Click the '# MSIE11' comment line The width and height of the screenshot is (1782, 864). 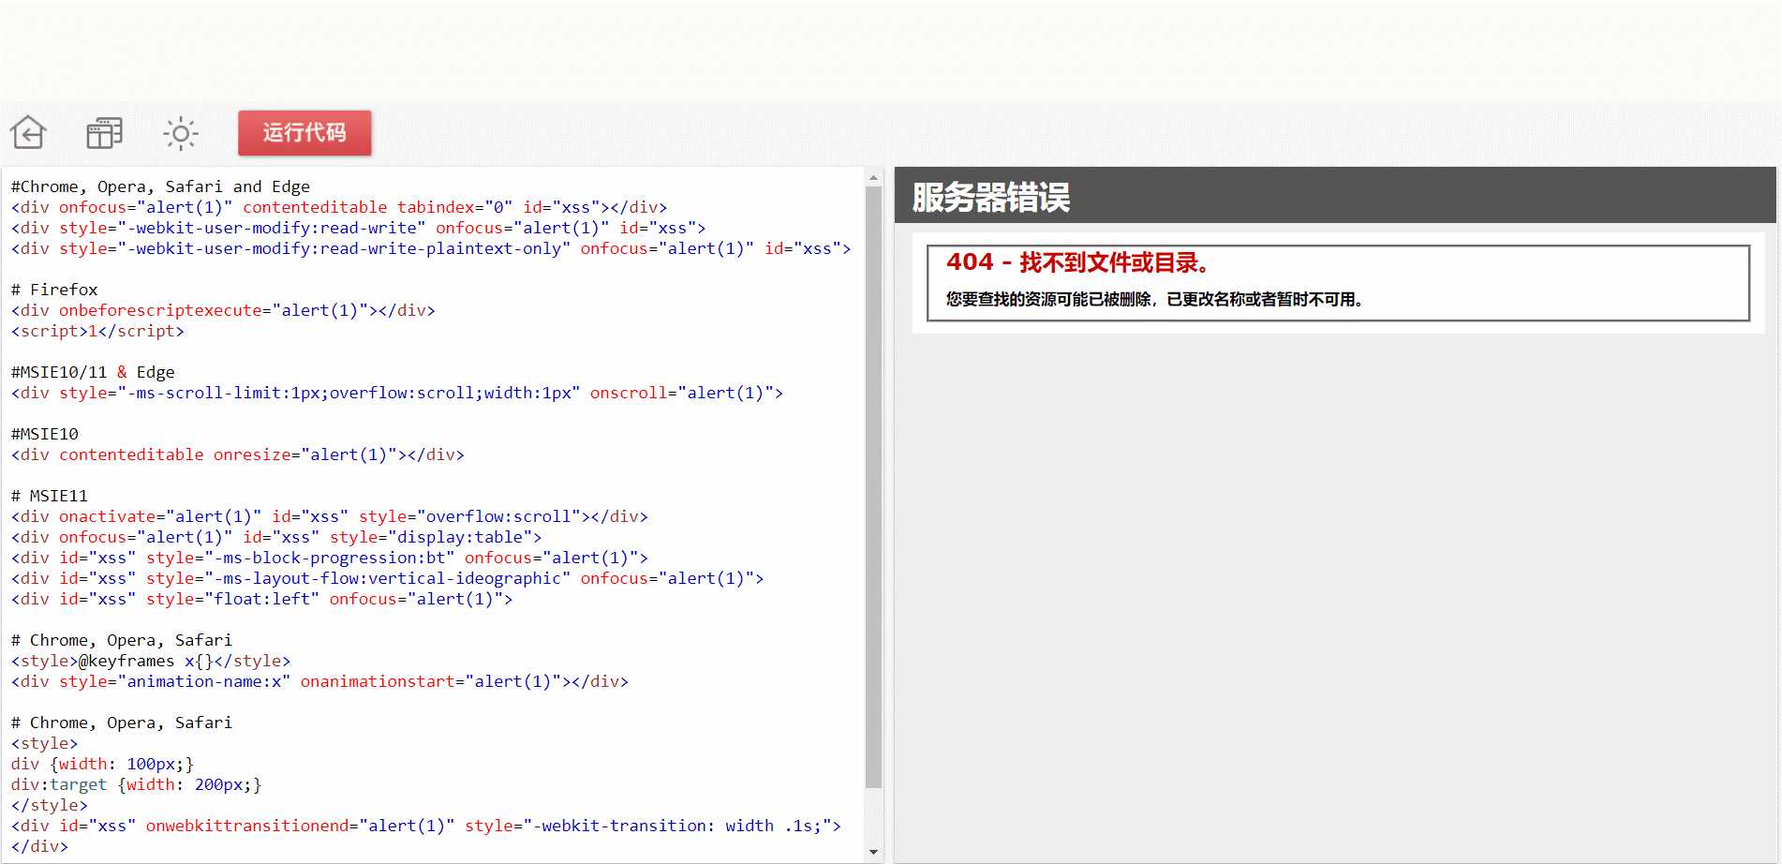pyautogui.click(x=50, y=496)
